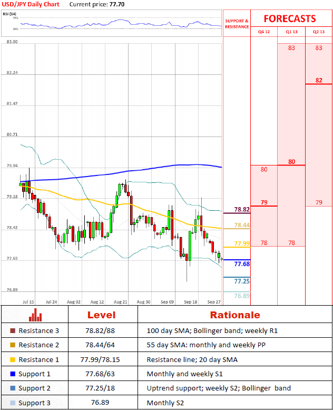Click the 'Resistance 1' row label
Image resolution: width=333 pixels, height=410 pixels.
(38, 359)
